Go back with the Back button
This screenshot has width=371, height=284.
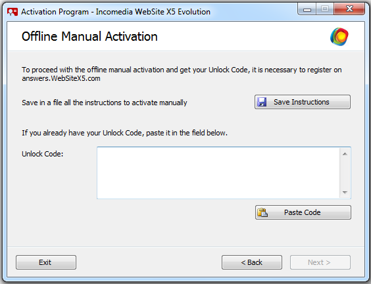point(252,262)
